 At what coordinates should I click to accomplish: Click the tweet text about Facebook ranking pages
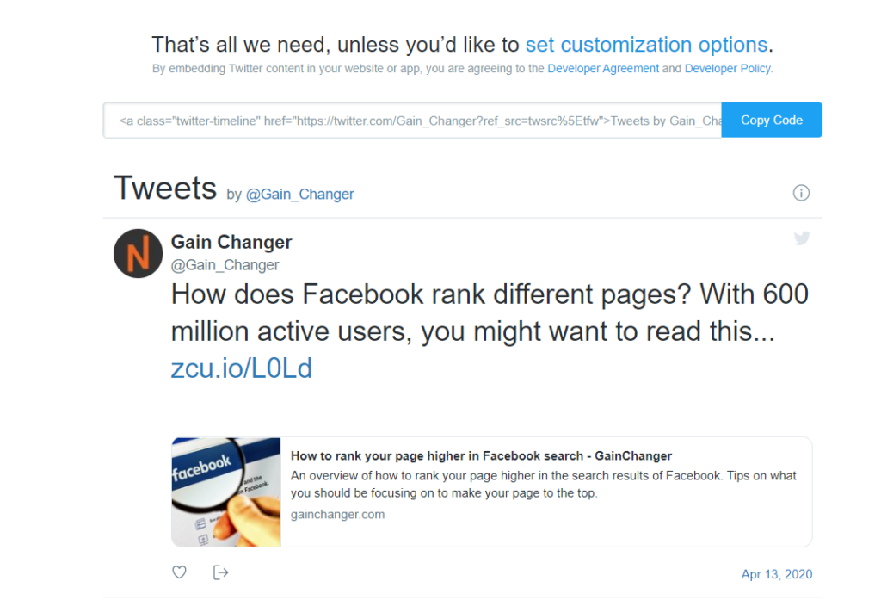tap(490, 312)
